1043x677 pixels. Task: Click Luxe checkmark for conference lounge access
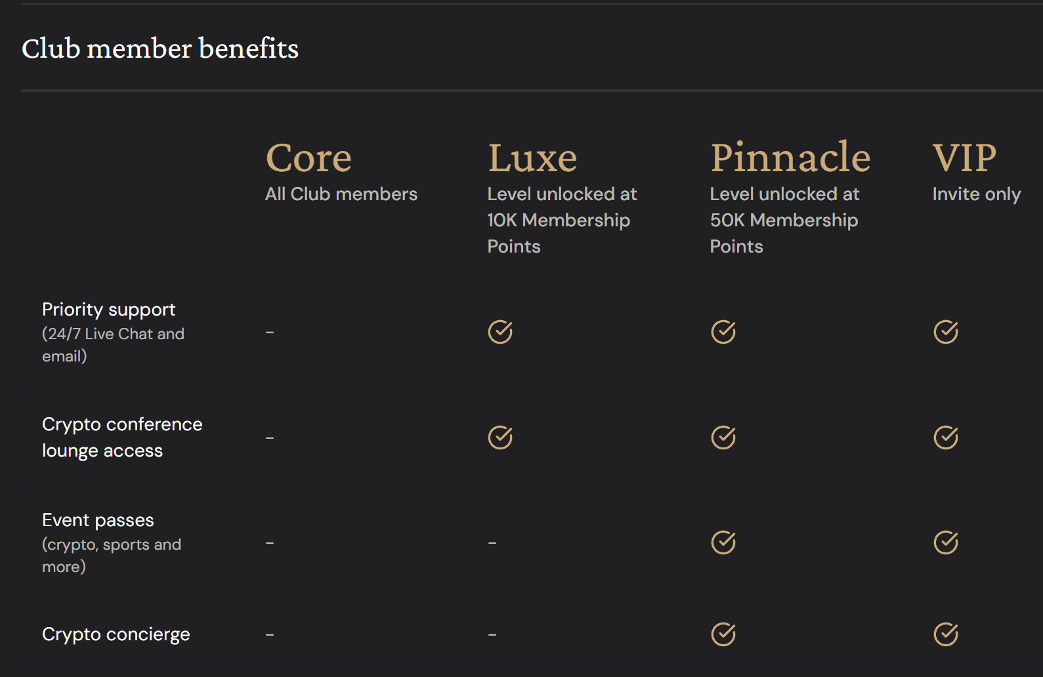point(500,438)
